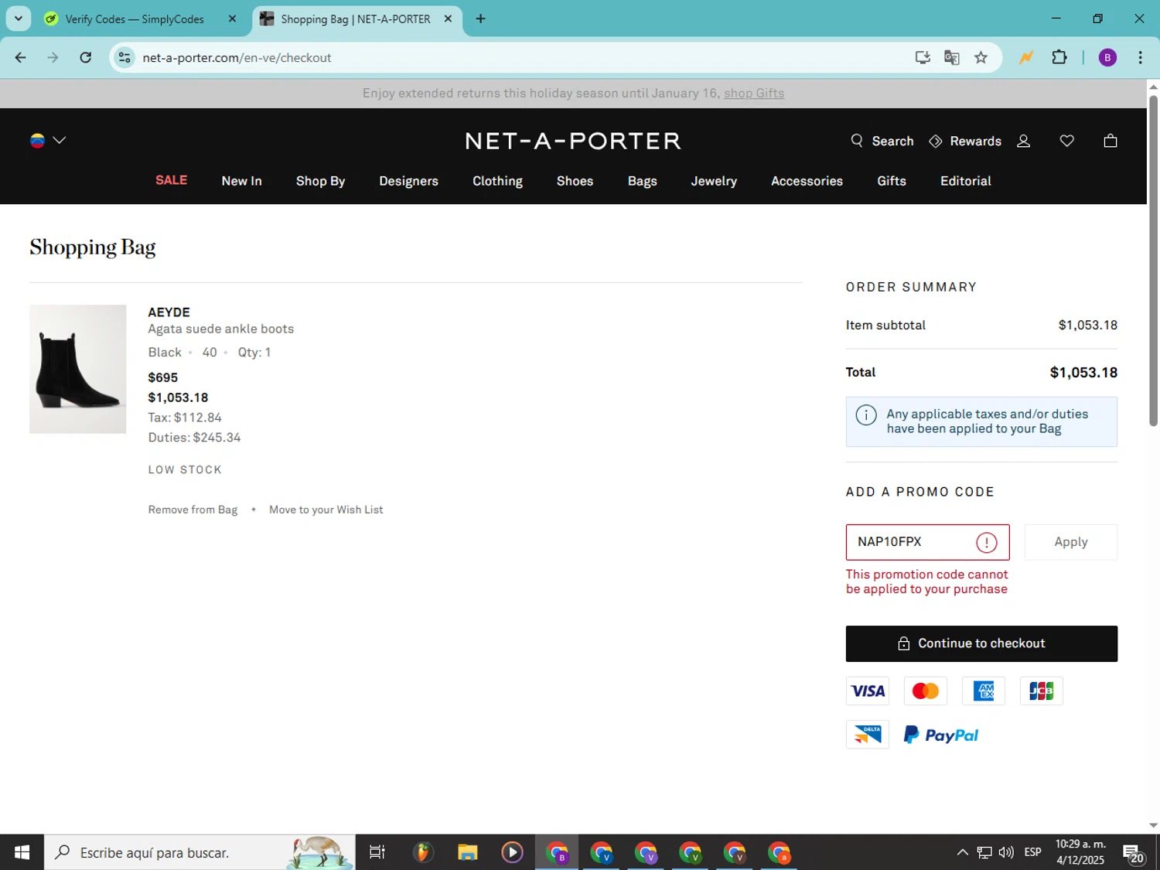
Task: Open the Chrome profile avatar B
Action: [x=1107, y=57]
